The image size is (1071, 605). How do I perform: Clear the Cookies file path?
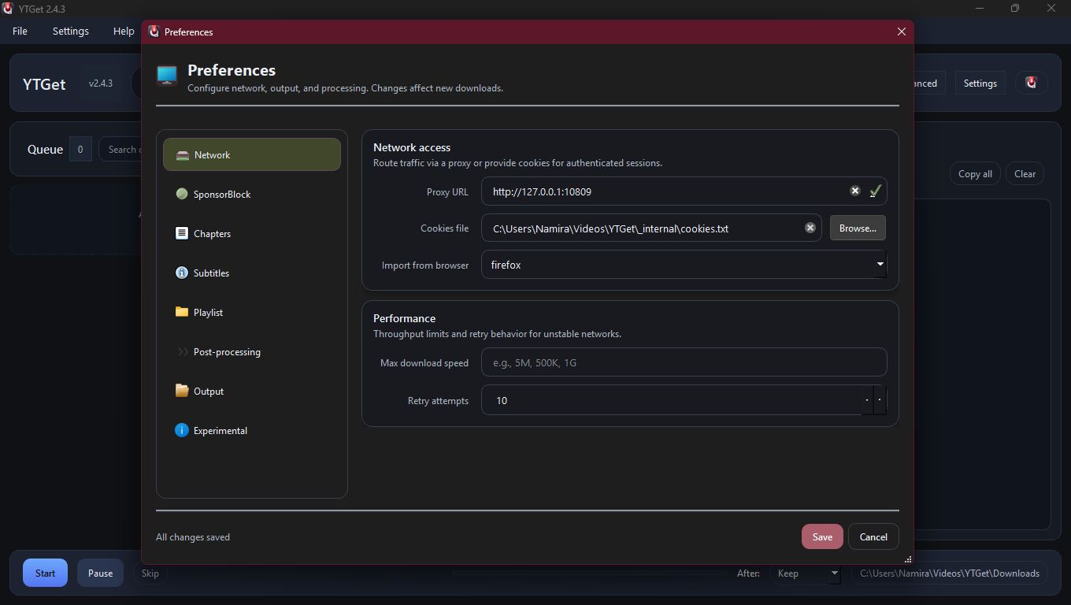point(810,228)
